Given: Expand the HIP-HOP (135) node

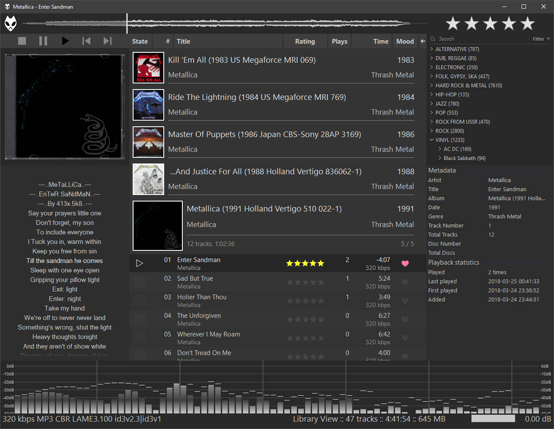Looking at the screenshot, I should [x=432, y=94].
